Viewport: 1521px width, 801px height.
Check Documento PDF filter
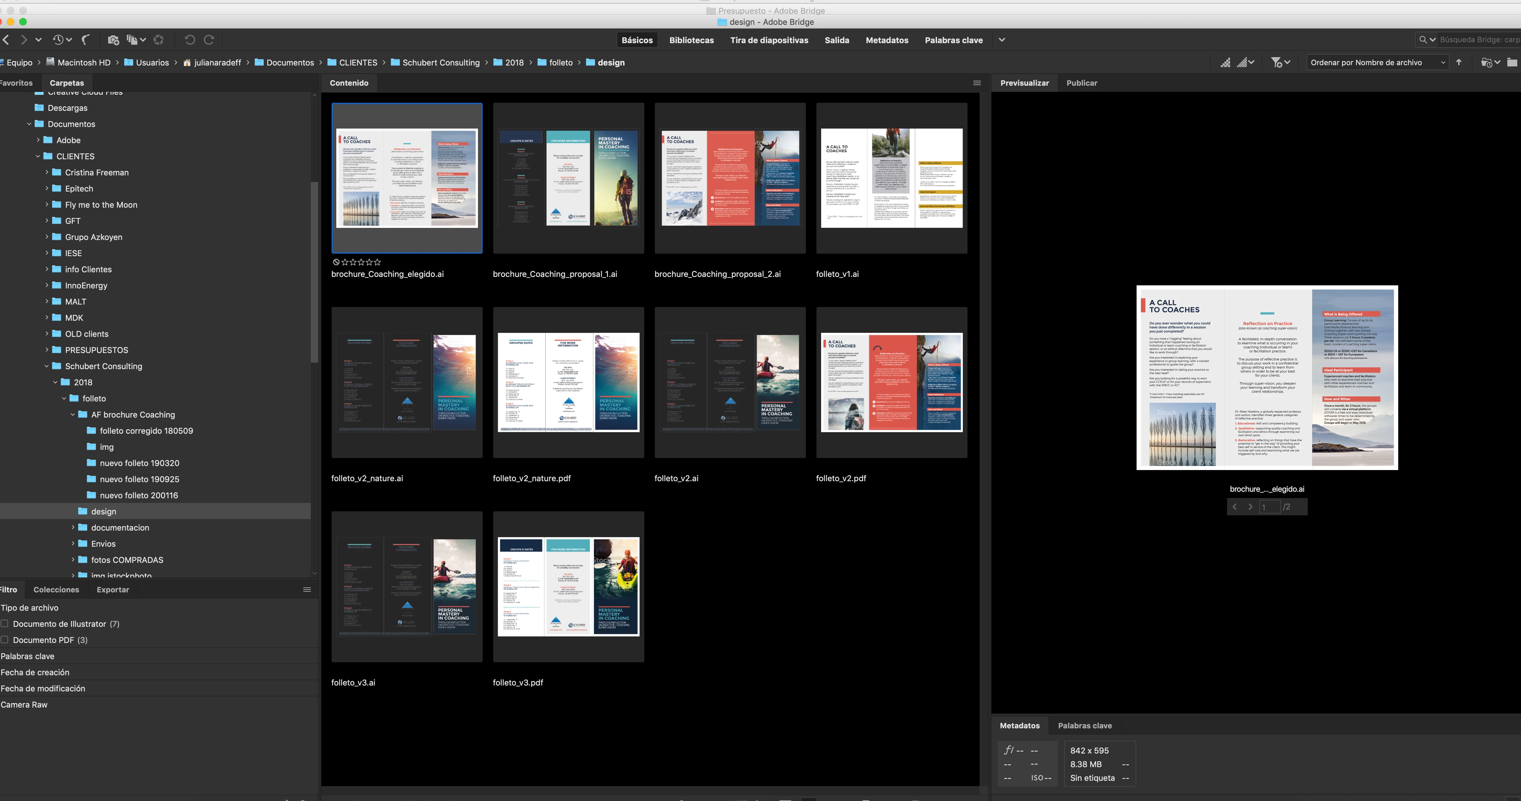click(5, 640)
